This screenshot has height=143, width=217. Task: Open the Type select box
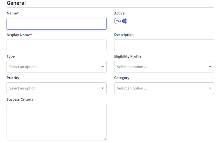point(56,67)
